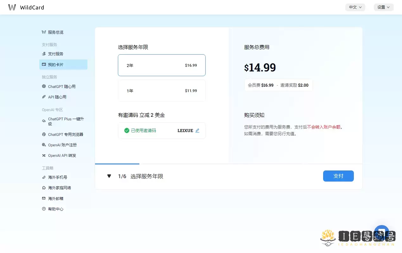Click the question mark icon for 帮助中心
This screenshot has height=253, width=402.
44,209
